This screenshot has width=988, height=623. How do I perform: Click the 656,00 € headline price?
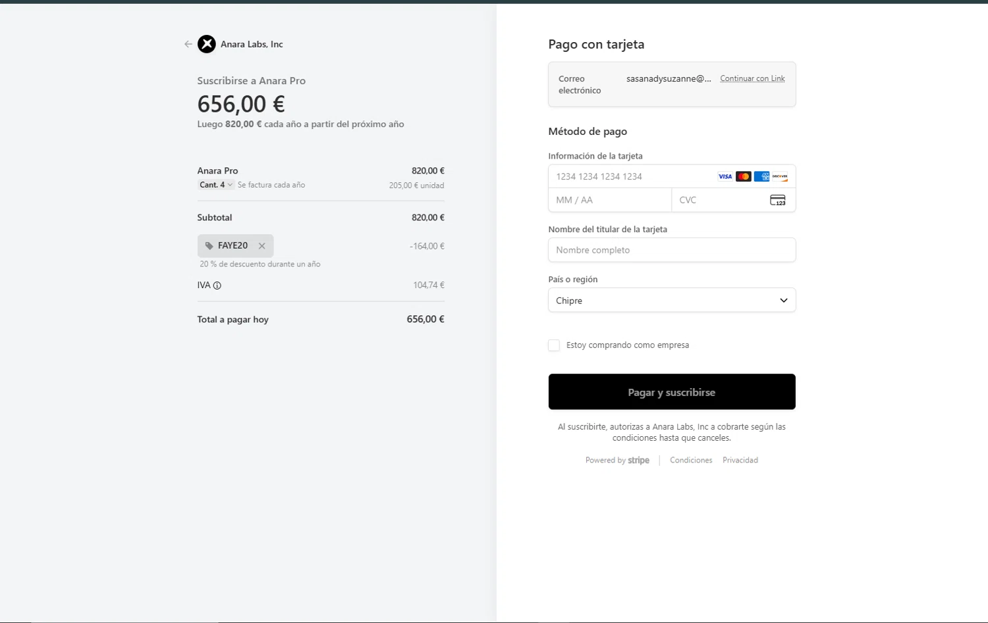(241, 104)
